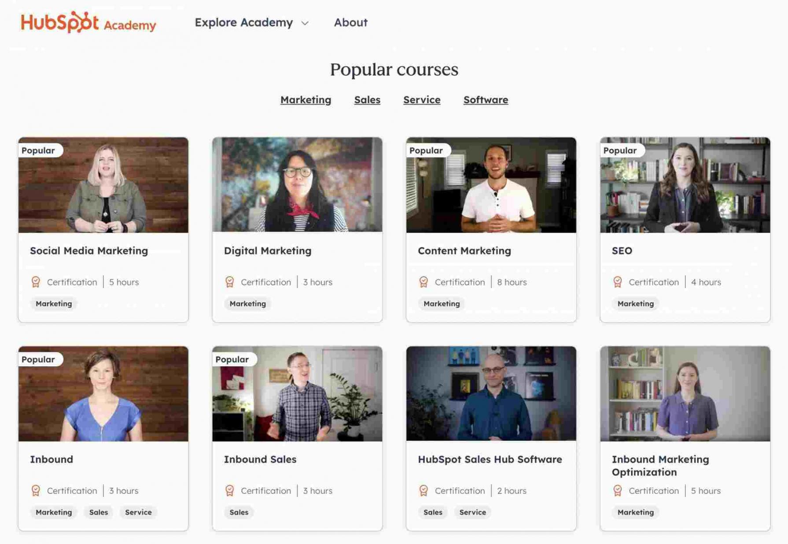The width and height of the screenshot is (788, 544).
Task: Switch to the Service courses tab
Action: point(422,100)
